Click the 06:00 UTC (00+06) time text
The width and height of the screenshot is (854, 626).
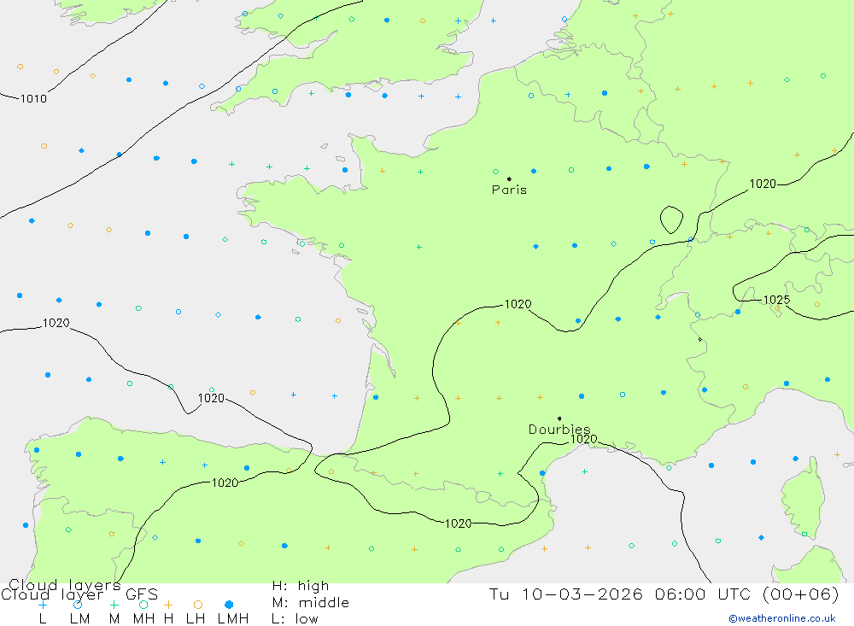(x=746, y=594)
